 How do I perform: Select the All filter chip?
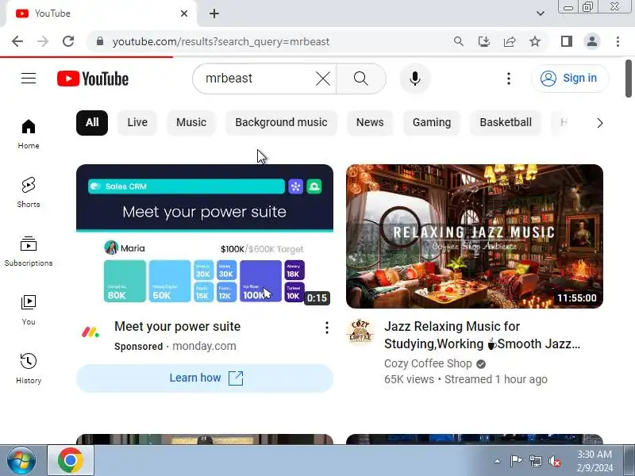pos(92,123)
